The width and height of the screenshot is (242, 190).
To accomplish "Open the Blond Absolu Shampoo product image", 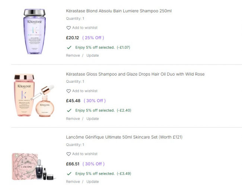I will click(x=34, y=31).
